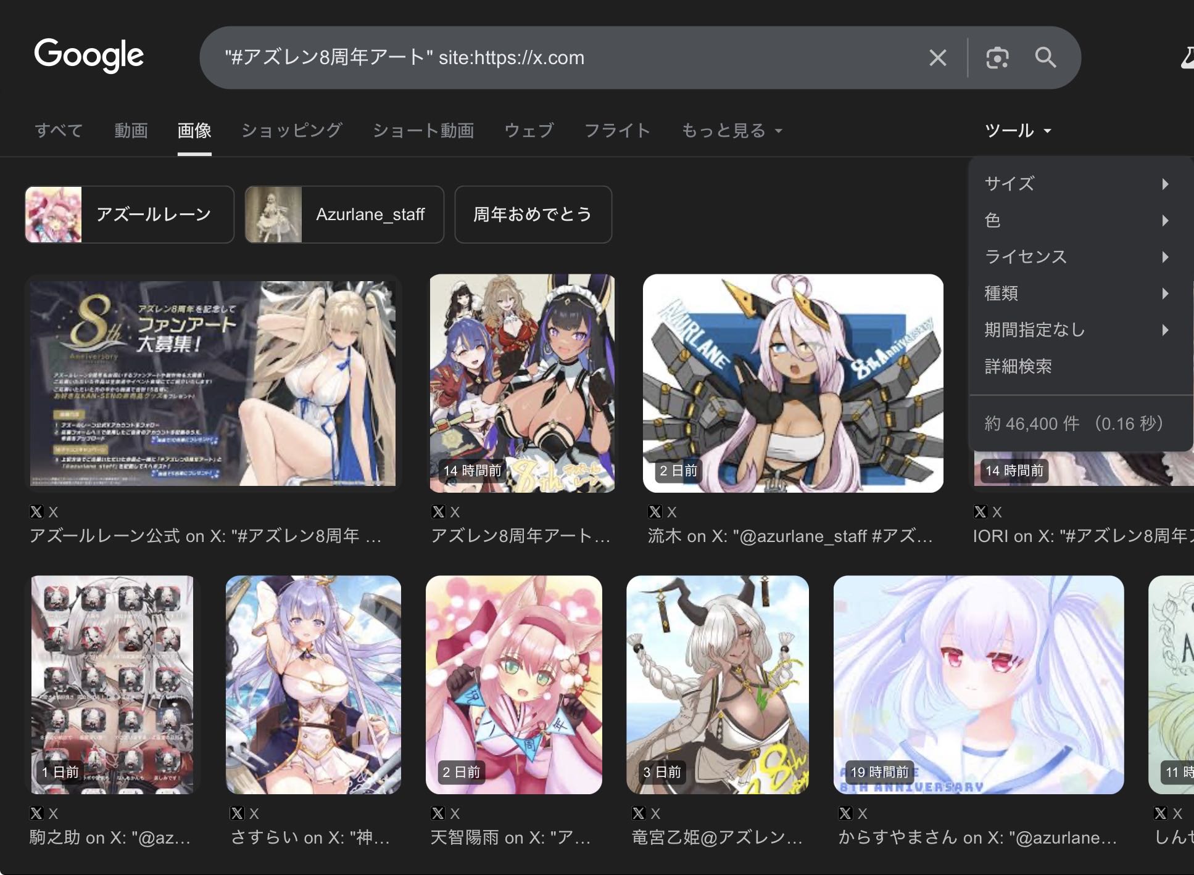Click the magnifier search icon
1194x875 pixels.
coord(1045,58)
